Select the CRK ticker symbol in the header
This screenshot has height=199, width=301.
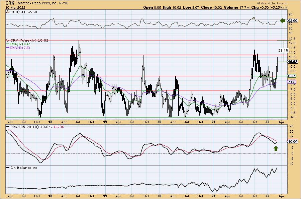10,3
